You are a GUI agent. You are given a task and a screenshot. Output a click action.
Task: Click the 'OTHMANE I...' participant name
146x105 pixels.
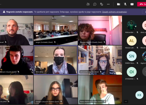pyautogui.click(x=130, y=79)
